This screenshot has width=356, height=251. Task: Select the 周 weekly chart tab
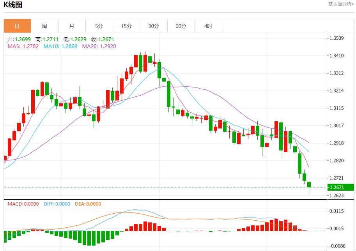[x=44, y=26]
